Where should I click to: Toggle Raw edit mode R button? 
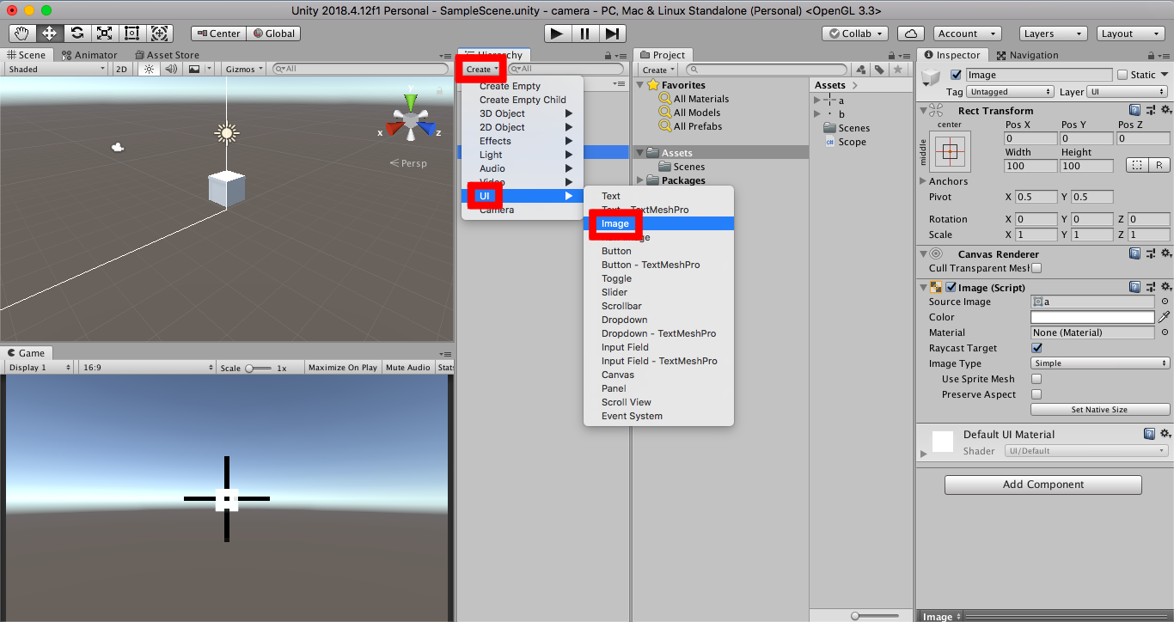tap(1159, 165)
